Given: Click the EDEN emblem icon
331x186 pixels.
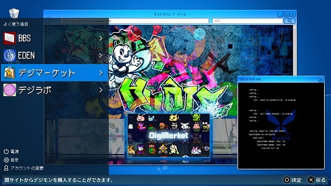Looking at the screenshot, I should [x=9, y=55].
